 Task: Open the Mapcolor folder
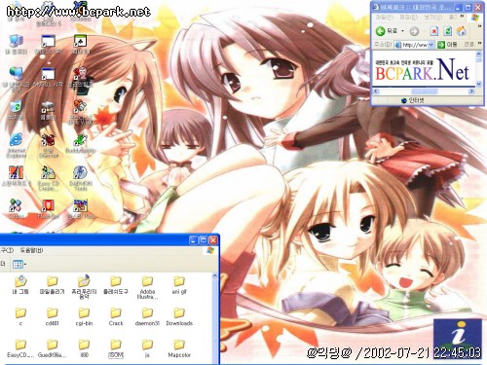179,348
